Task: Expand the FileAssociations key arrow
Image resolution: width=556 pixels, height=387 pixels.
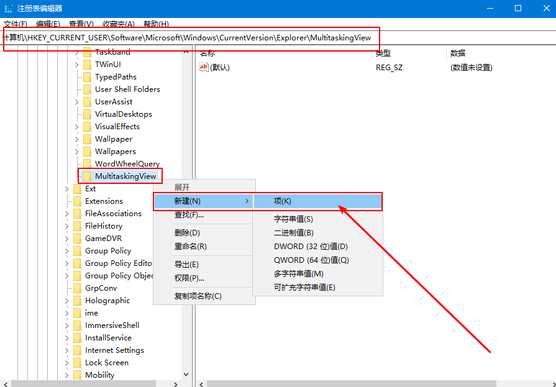Action: point(67,214)
